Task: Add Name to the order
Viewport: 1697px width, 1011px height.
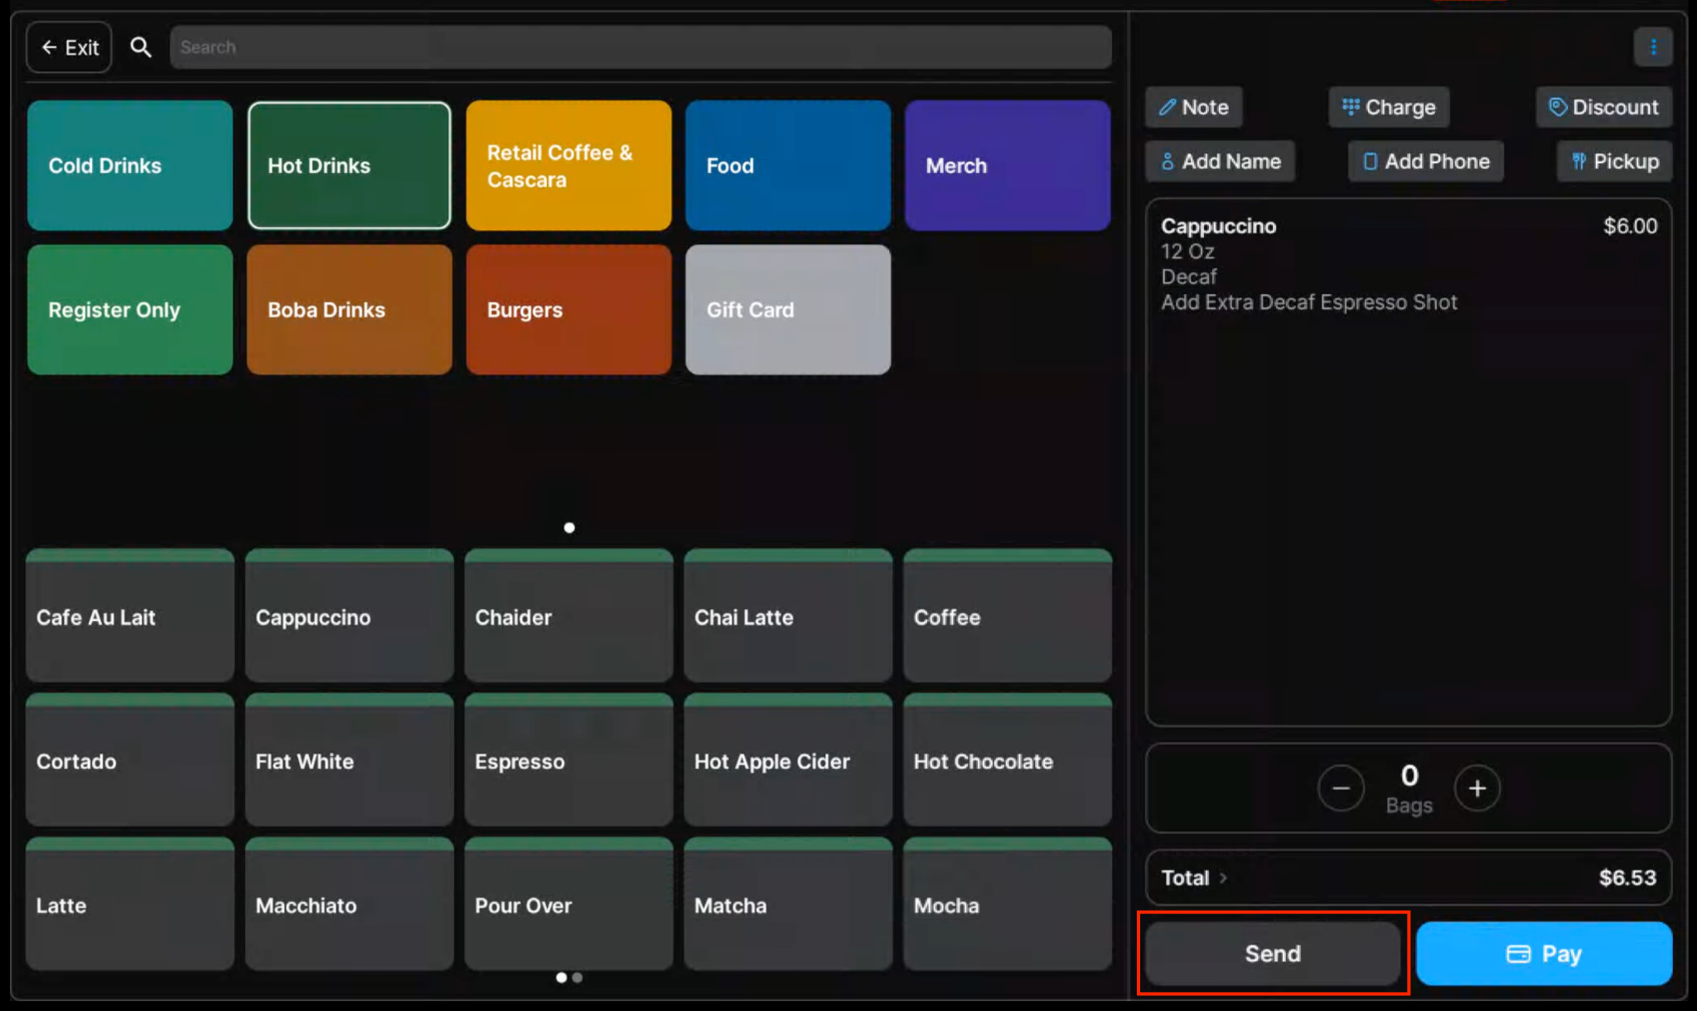Action: pyautogui.click(x=1221, y=161)
